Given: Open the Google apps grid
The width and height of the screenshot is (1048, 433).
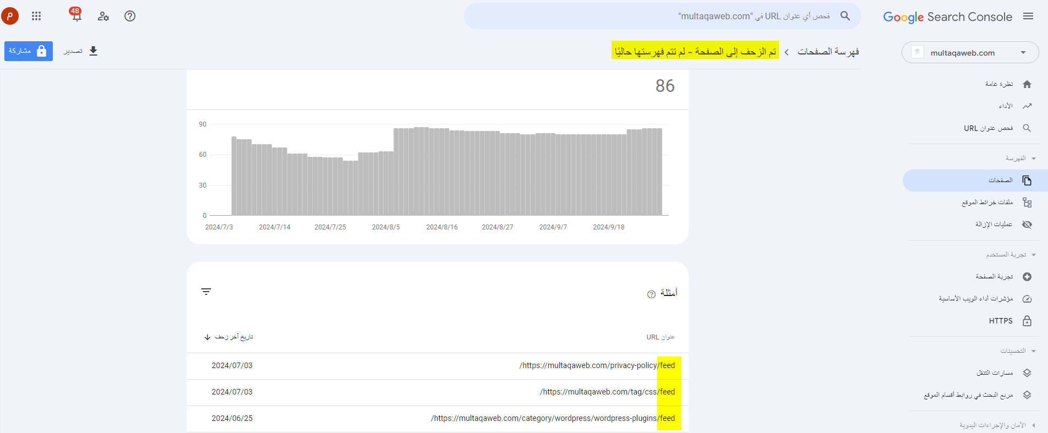Looking at the screenshot, I should click(x=36, y=16).
